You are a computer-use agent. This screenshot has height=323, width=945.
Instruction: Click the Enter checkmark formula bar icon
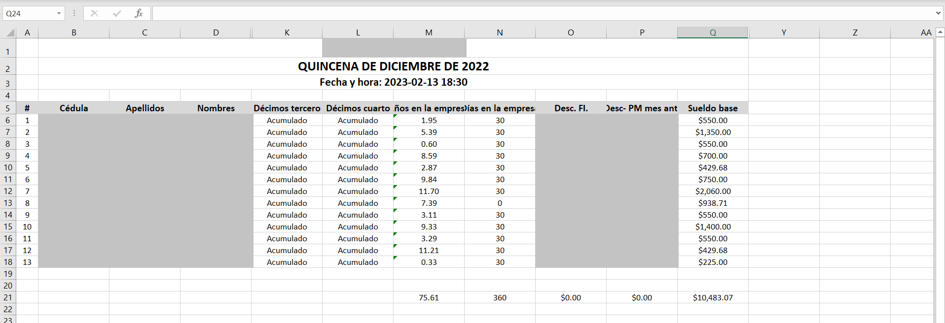[117, 13]
